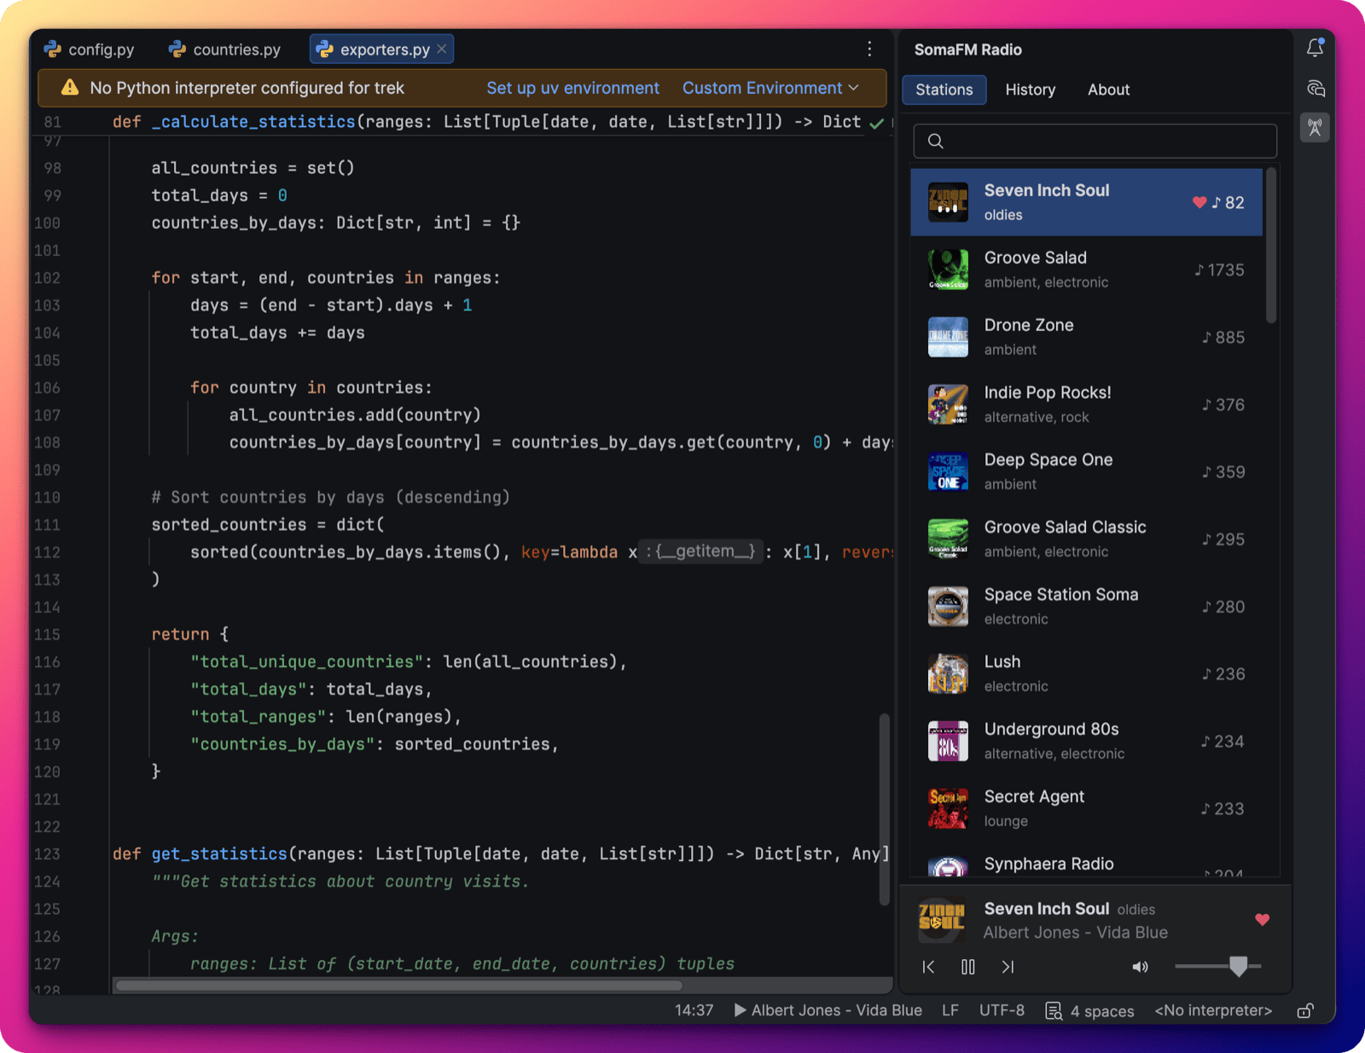Open the notifications bell icon

(1315, 48)
